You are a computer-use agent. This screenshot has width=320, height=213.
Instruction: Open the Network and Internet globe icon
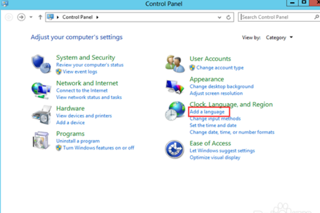[x=41, y=89]
